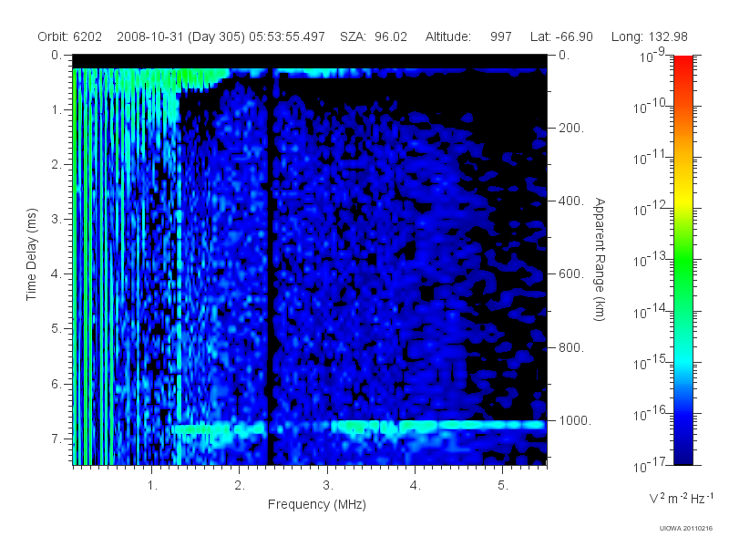Click the 10^-17 color scale label
This screenshot has height=547, width=729.
click(649, 465)
